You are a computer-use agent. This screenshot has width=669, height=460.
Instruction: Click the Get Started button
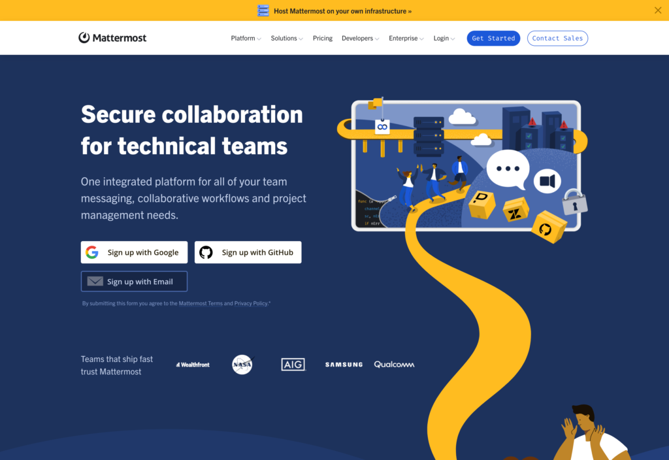[x=493, y=39]
